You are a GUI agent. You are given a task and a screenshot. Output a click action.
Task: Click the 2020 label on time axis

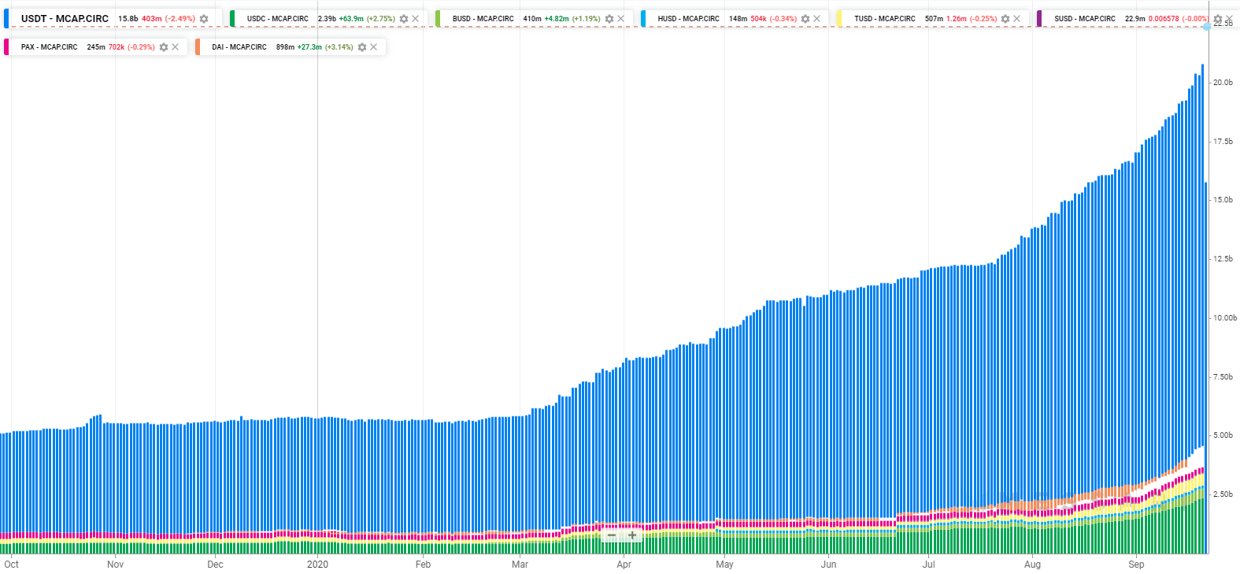[317, 565]
